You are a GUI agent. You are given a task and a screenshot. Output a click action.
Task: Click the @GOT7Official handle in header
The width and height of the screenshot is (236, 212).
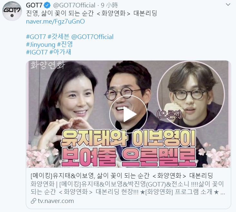pos(74,5)
